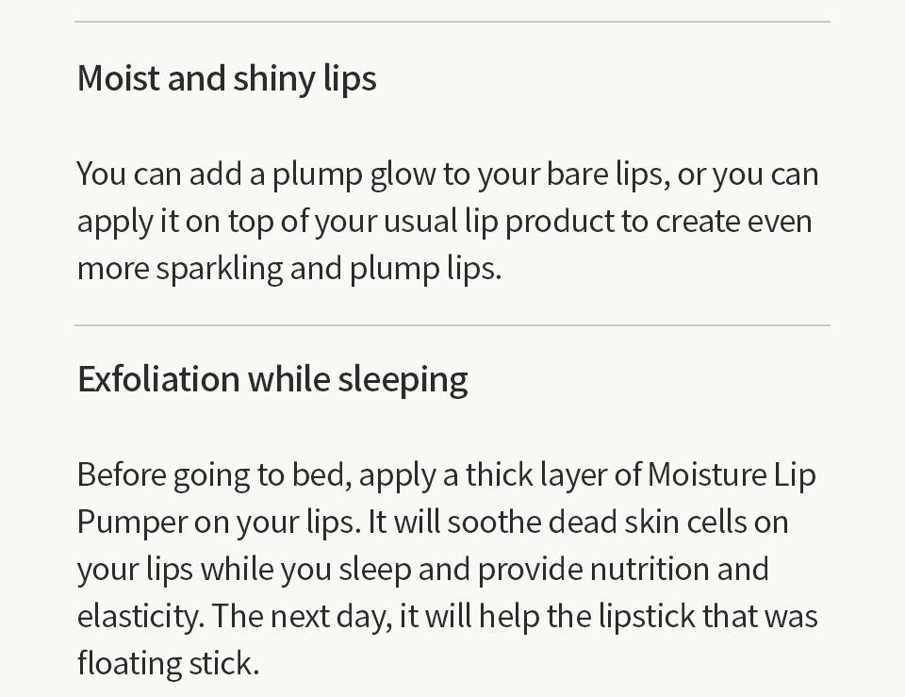
Task: Click the top horizontal divider line
Action: coord(452,22)
